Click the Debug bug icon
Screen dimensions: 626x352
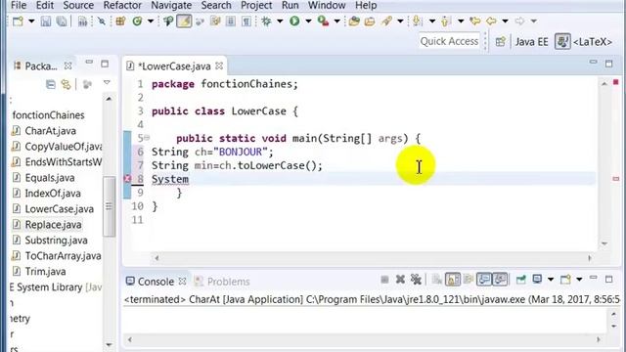[266, 22]
